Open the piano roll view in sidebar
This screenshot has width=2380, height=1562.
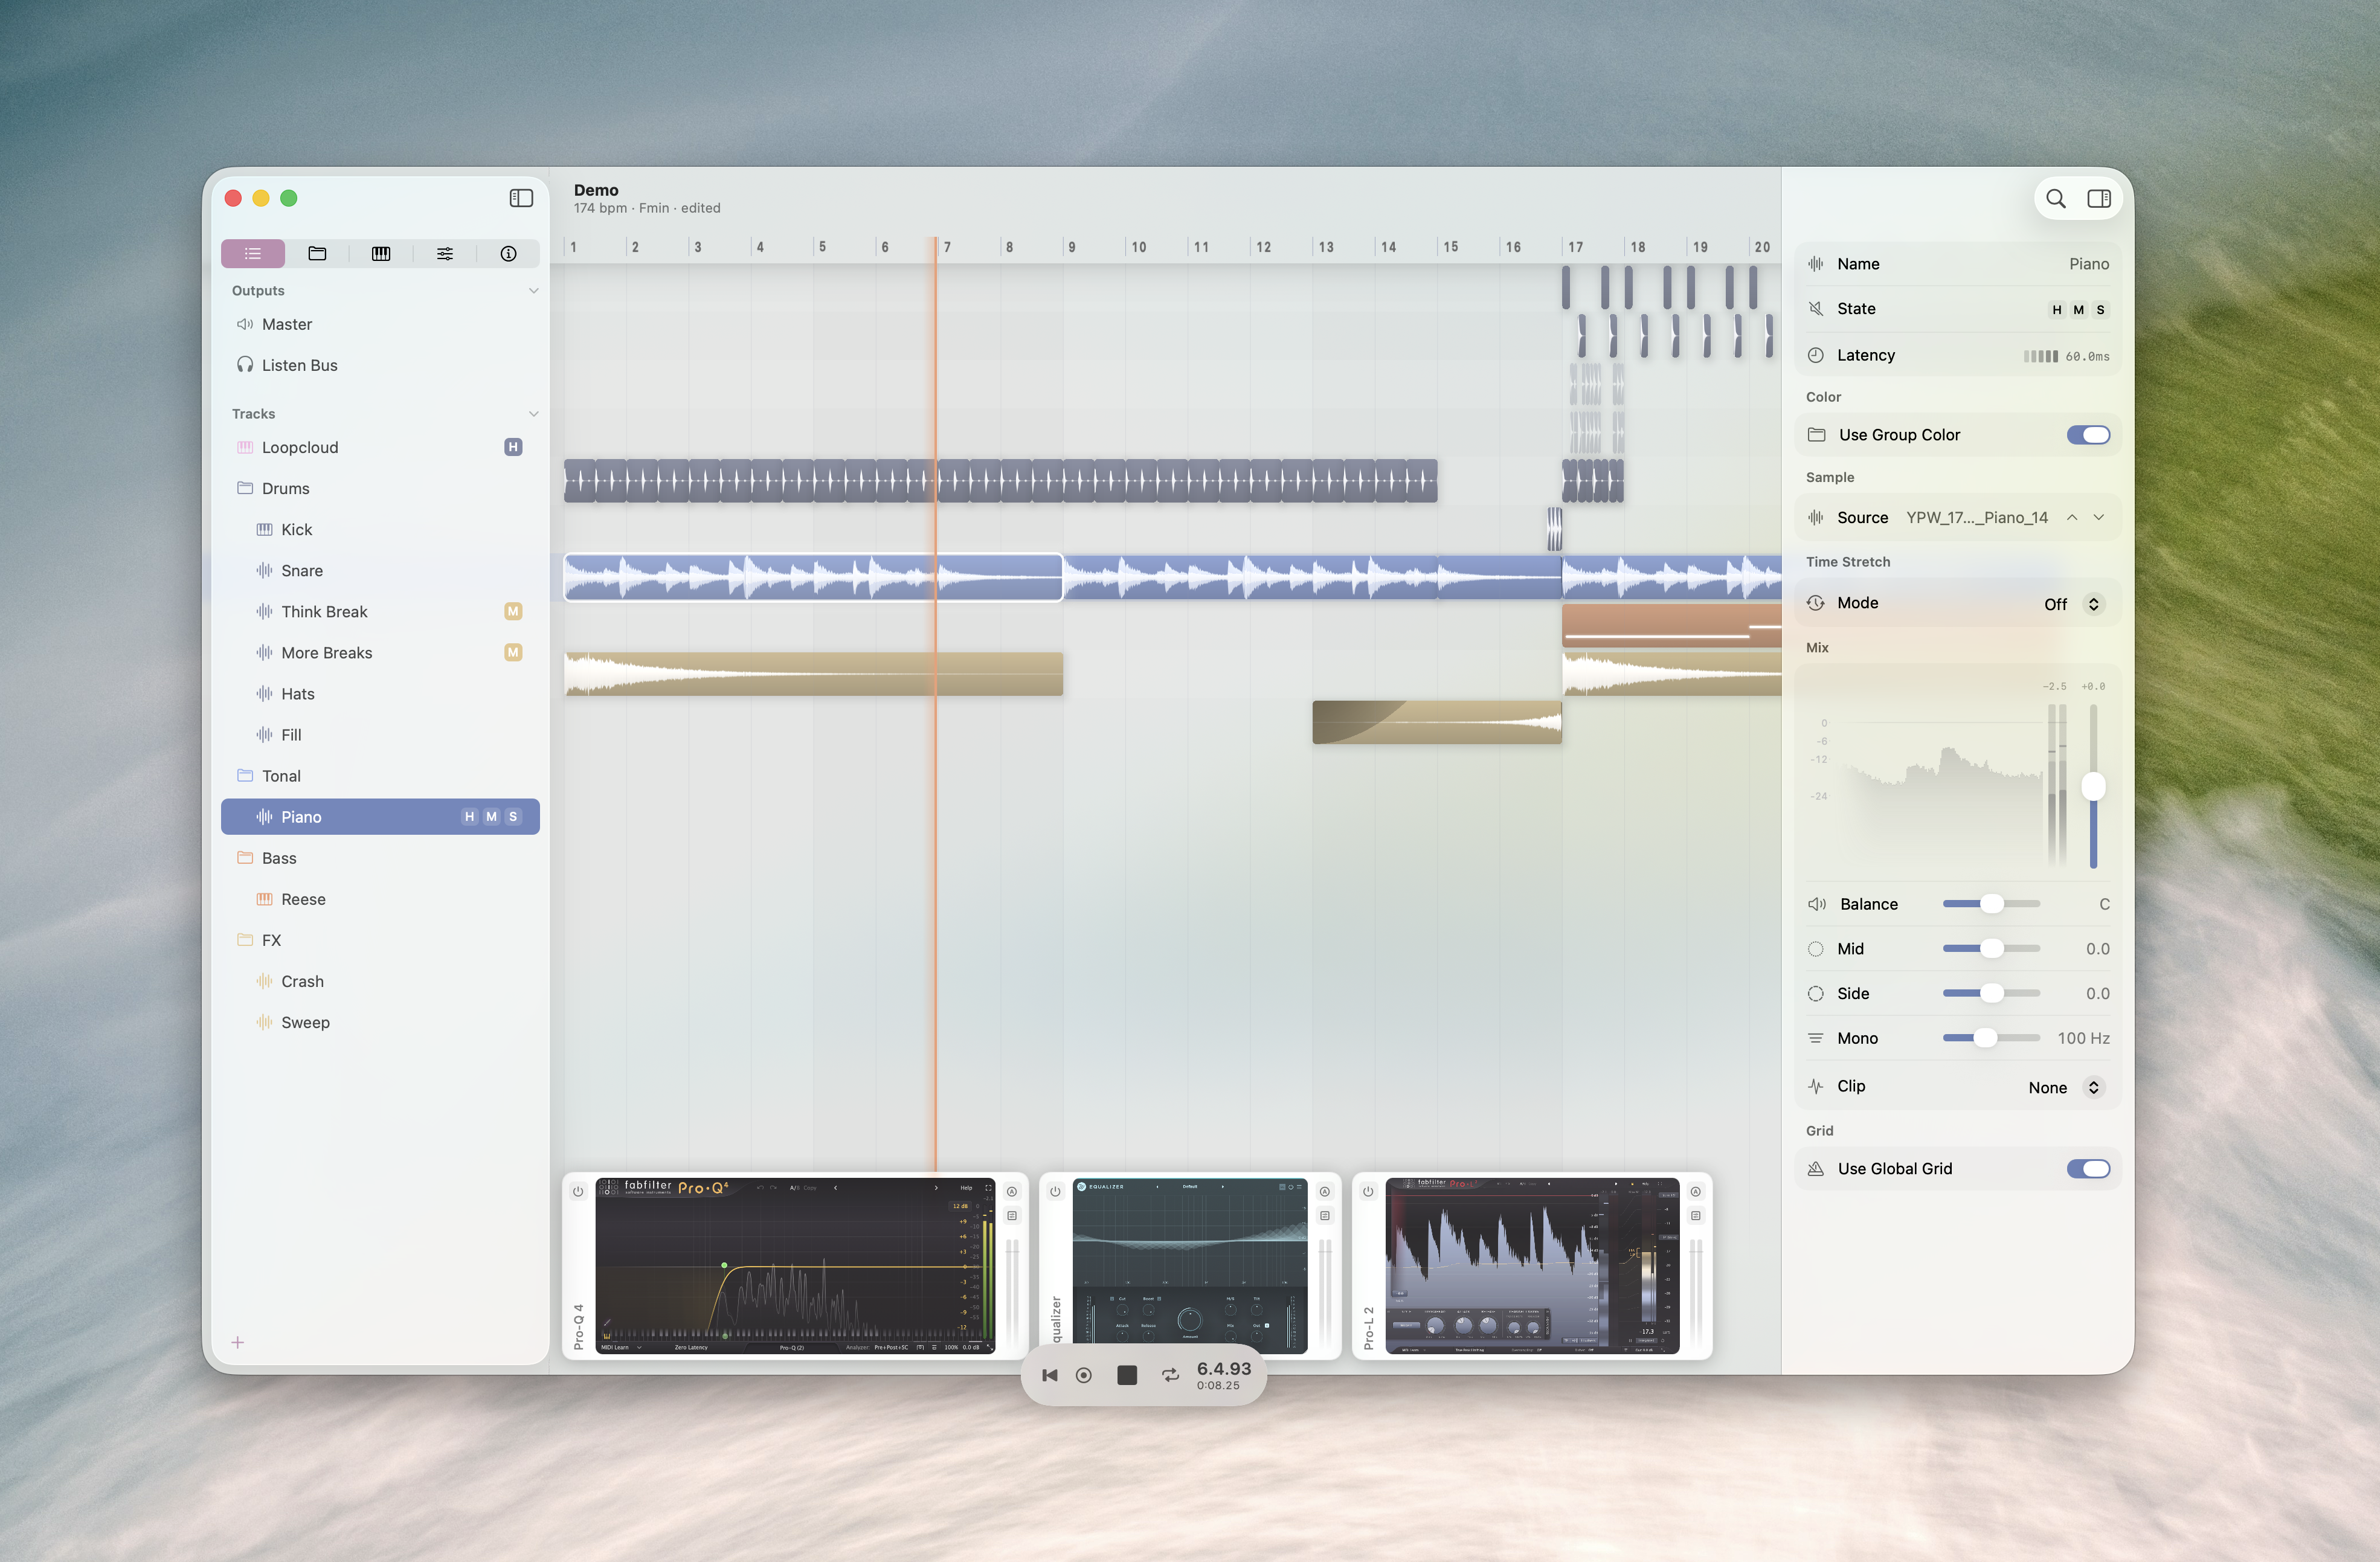381,253
